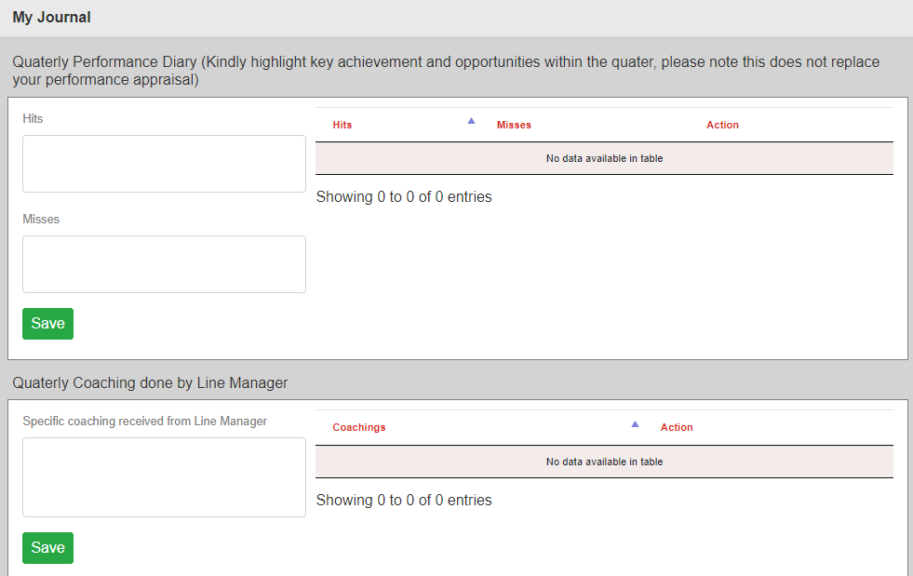Screen dimensions: 913x576
Task: Focus the Misses text area
Action: click(x=164, y=264)
